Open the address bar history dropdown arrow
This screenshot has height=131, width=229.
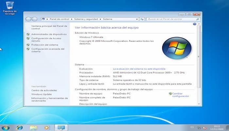point(137,19)
